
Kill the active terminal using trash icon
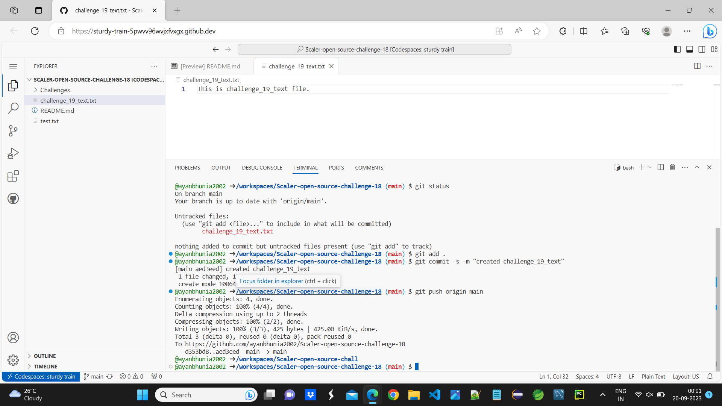pos(672,167)
